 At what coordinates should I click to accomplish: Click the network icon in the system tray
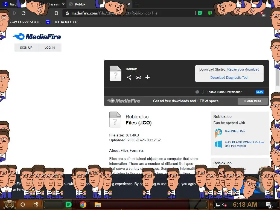point(218,205)
